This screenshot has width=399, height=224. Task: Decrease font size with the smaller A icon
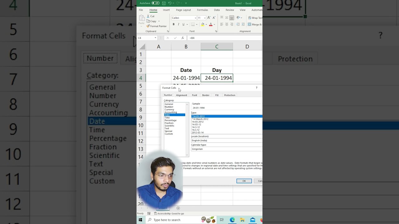(214, 18)
